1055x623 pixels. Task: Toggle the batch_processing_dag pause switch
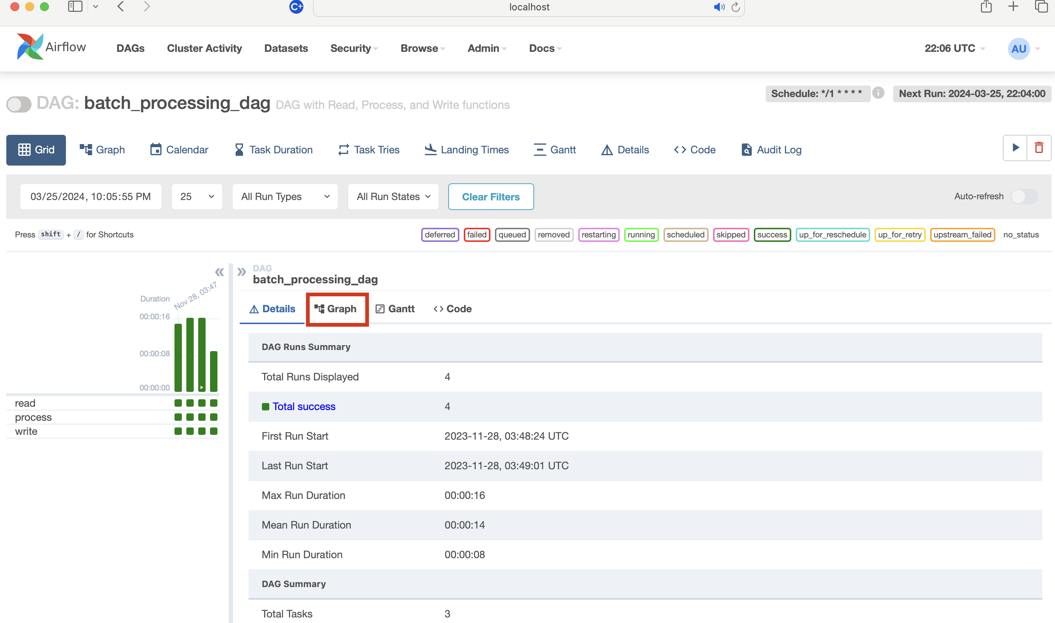(x=19, y=104)
